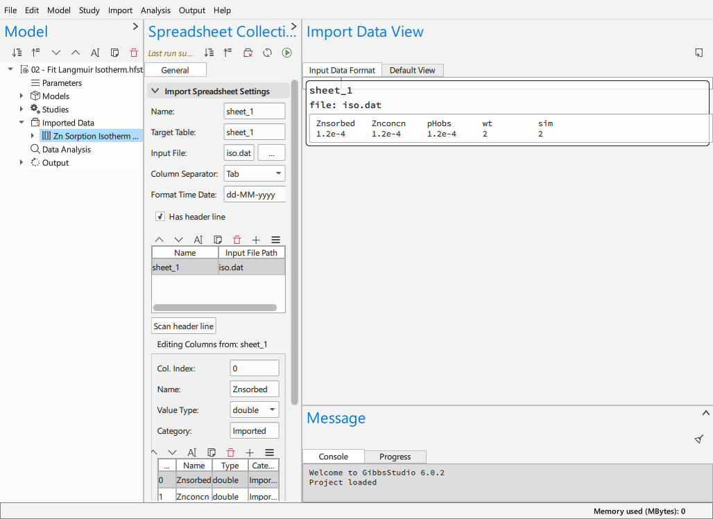
Task: Add new sheet with plus icon
Action: point(256,240)
